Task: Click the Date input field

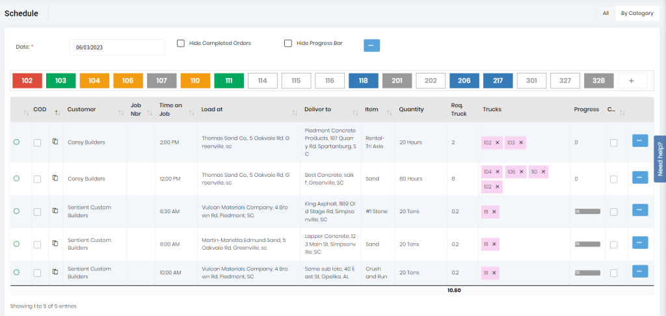Action: pos(117,47)
